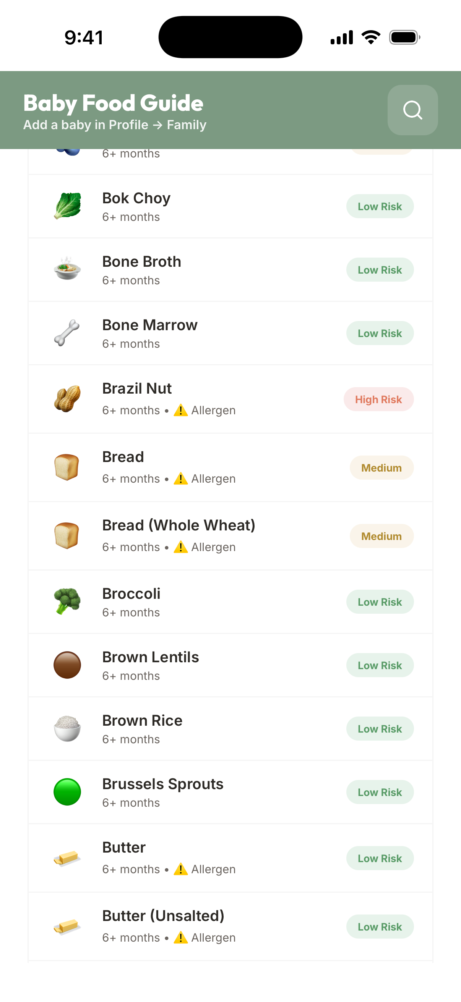Screen dimensions: 461x1002
Task: Tap the Bok Choy leaf icon
Action: click(x=67, y=206)
